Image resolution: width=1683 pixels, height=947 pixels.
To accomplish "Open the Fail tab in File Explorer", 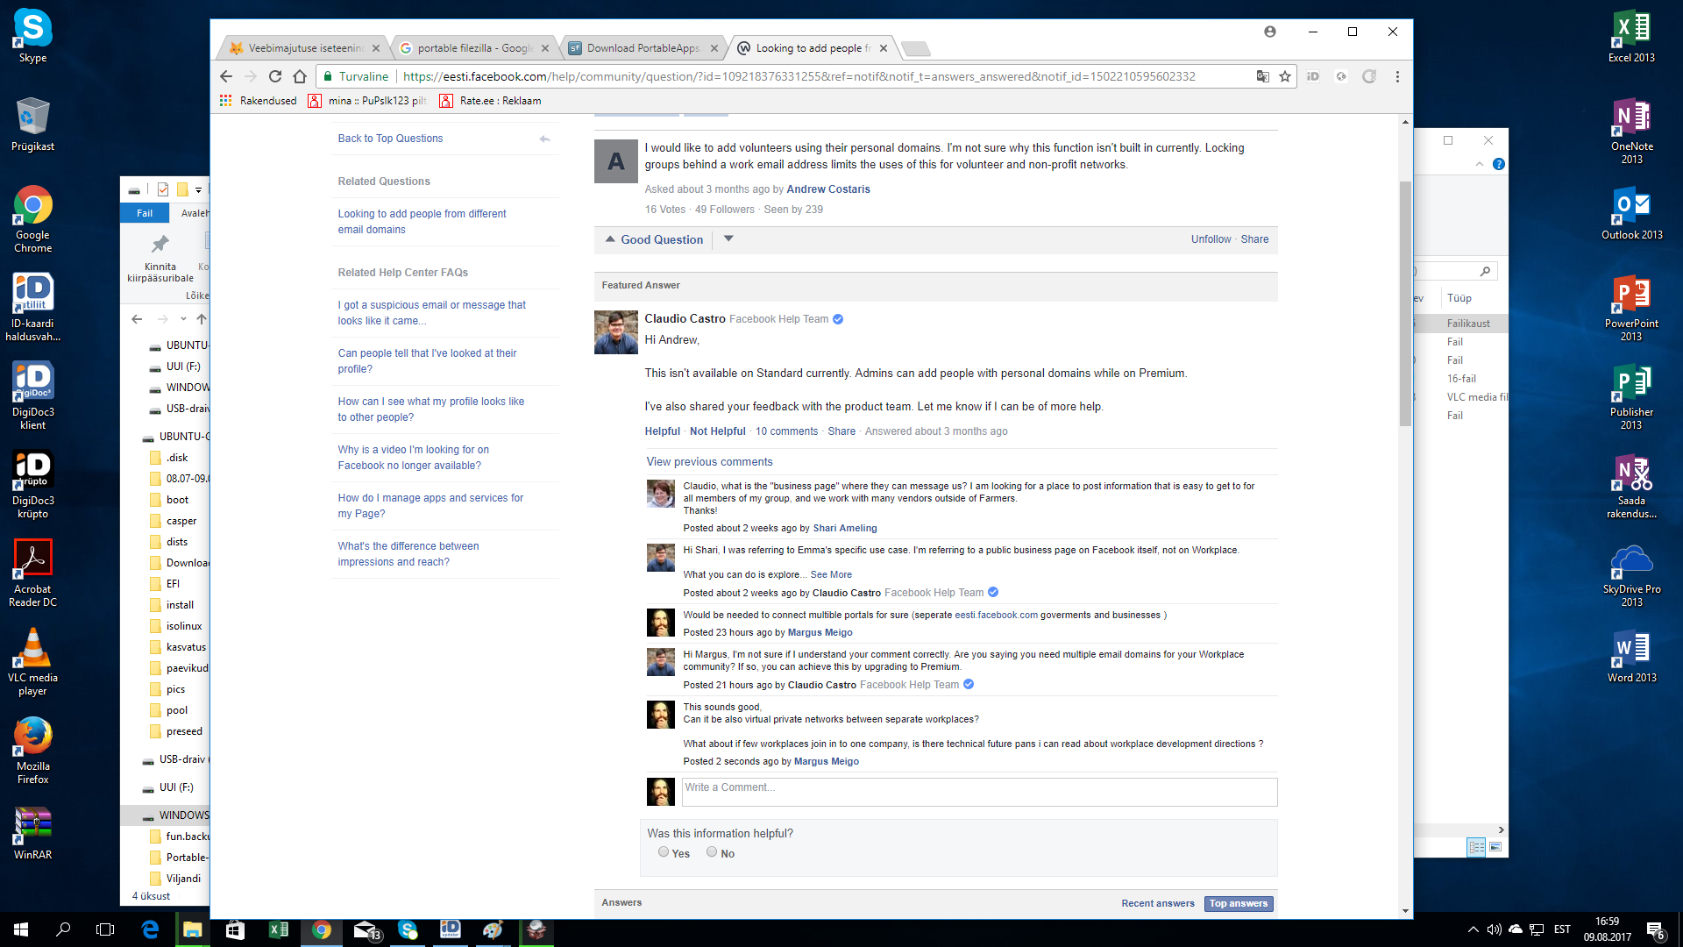I will pyautogui.click(x=145, y=213).
